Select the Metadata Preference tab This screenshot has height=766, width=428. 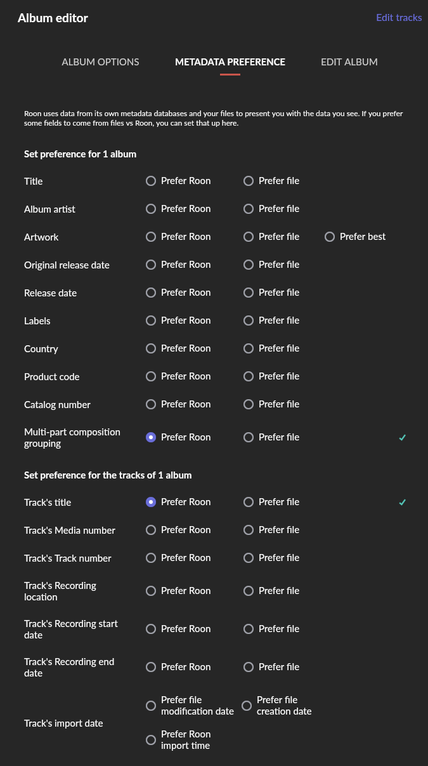tap(230, 62)
